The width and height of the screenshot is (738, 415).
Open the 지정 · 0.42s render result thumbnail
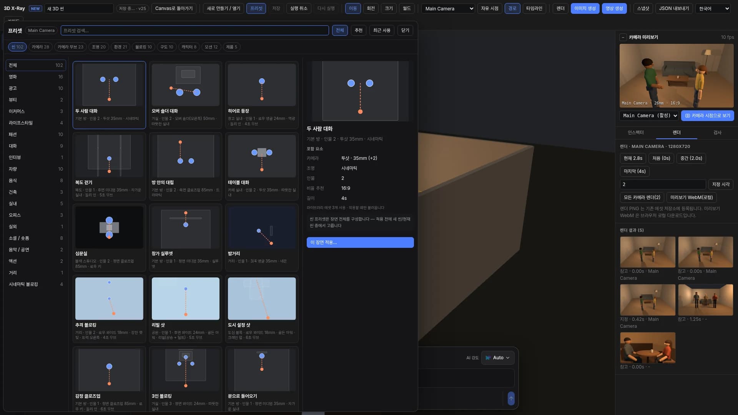pos(647,300)
